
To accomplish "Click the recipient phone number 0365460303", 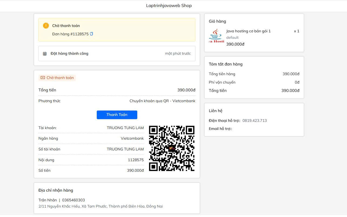I will click(x=74, y=200).
